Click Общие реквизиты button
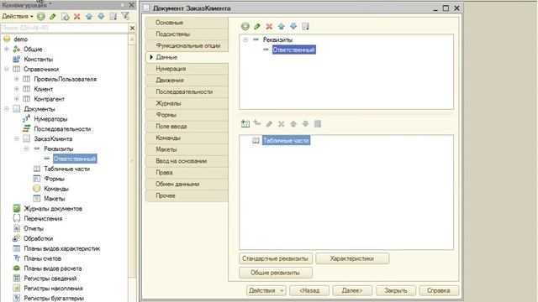The width and height of the screenshot is (538, 302). (276, 273)
